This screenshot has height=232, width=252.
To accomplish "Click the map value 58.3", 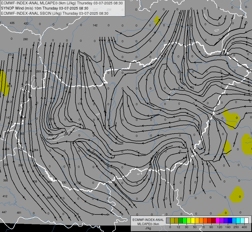I will pyautogui.click(x=9, y=102).
